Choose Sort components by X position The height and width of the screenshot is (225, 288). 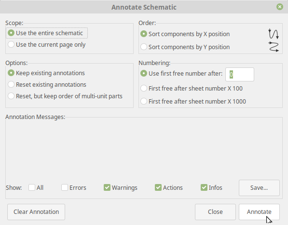coord(185,34)
